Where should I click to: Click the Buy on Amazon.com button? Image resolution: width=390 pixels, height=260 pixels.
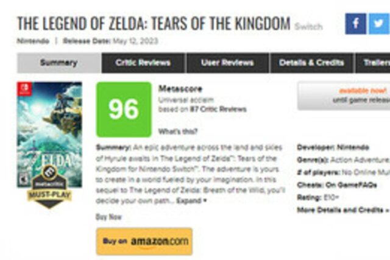point(144,241)
